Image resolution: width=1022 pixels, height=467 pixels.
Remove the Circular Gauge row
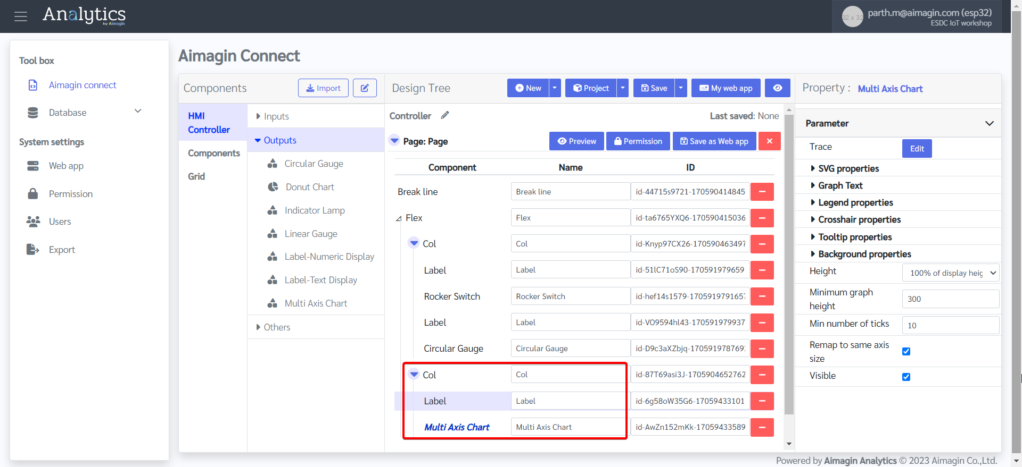(x=762, y=349)
